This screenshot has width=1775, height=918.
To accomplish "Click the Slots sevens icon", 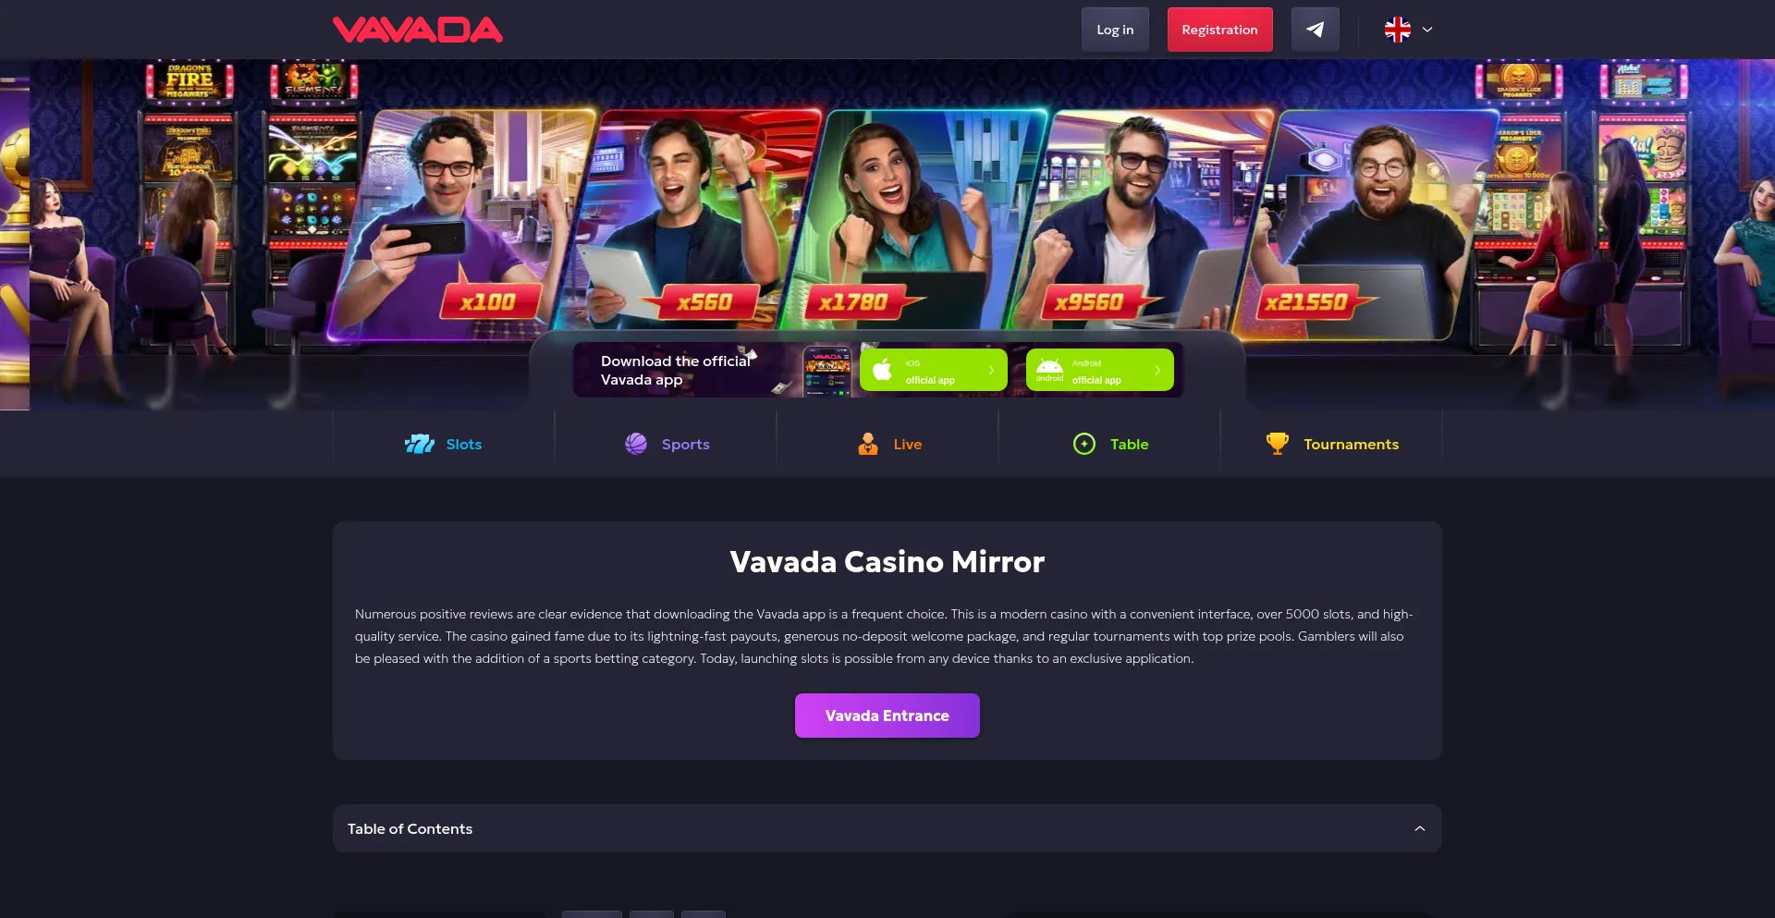I will (420, 444).
